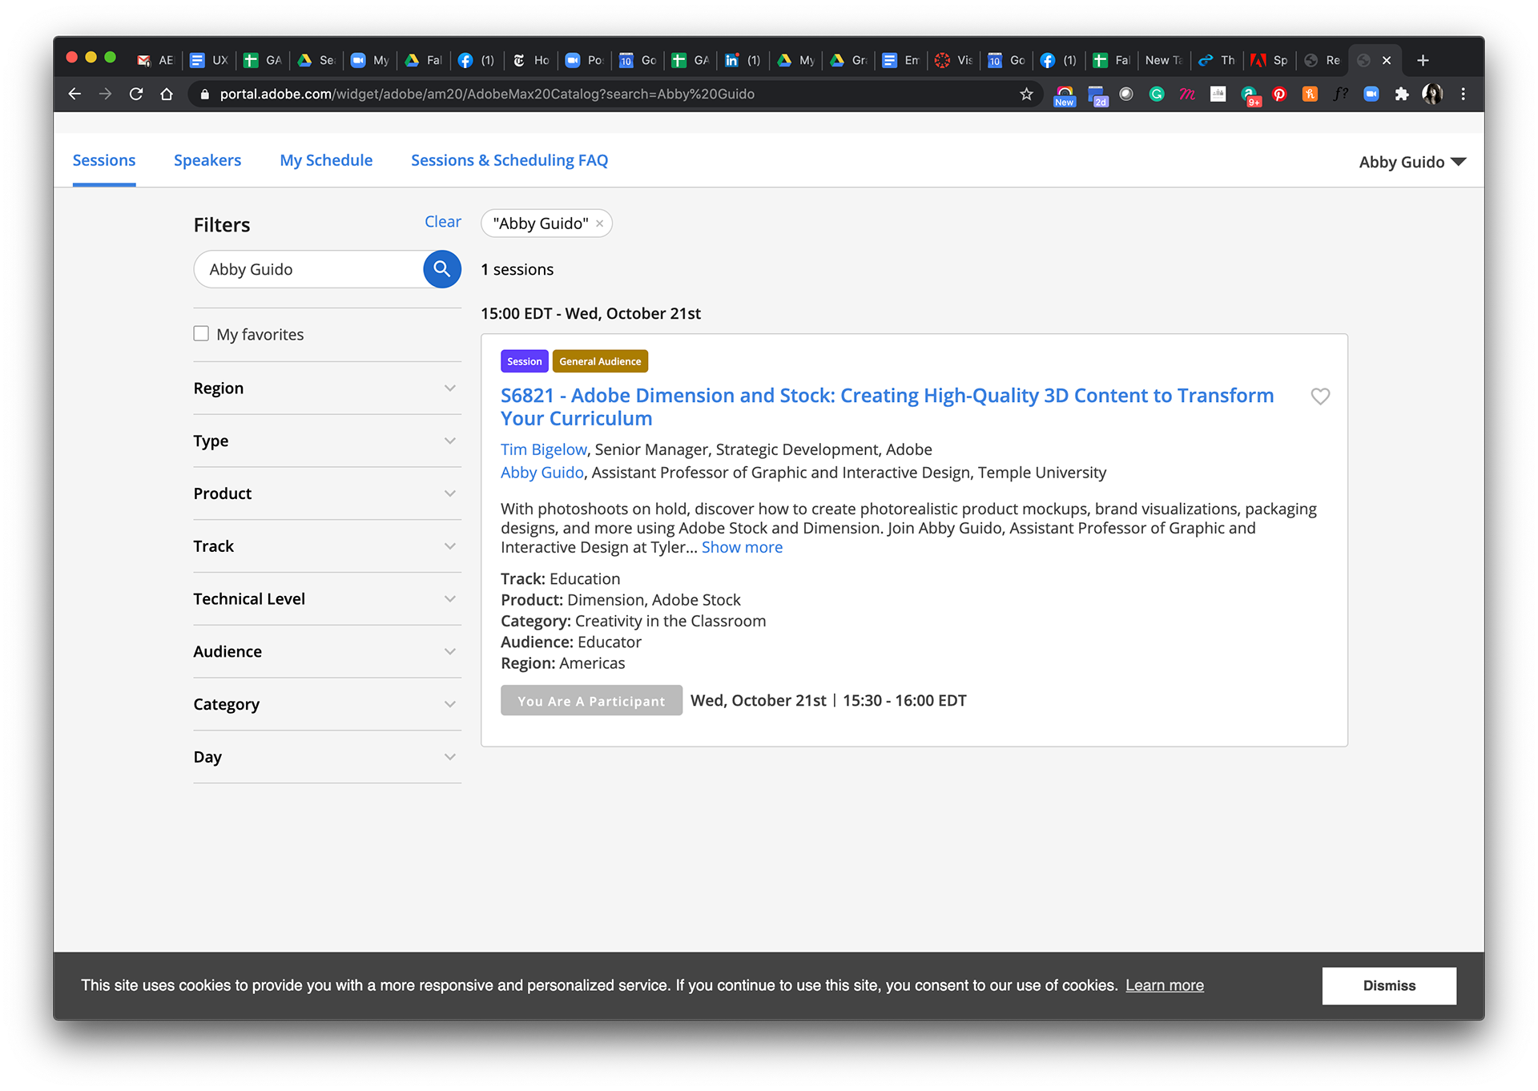This screenshot has height=1091, width=1538.
Task: Click the General Audience tag
Action: [600, 361]
